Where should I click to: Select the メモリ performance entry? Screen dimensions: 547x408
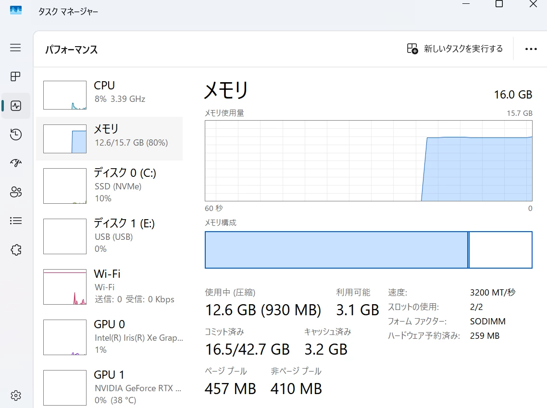coord(110,138)
